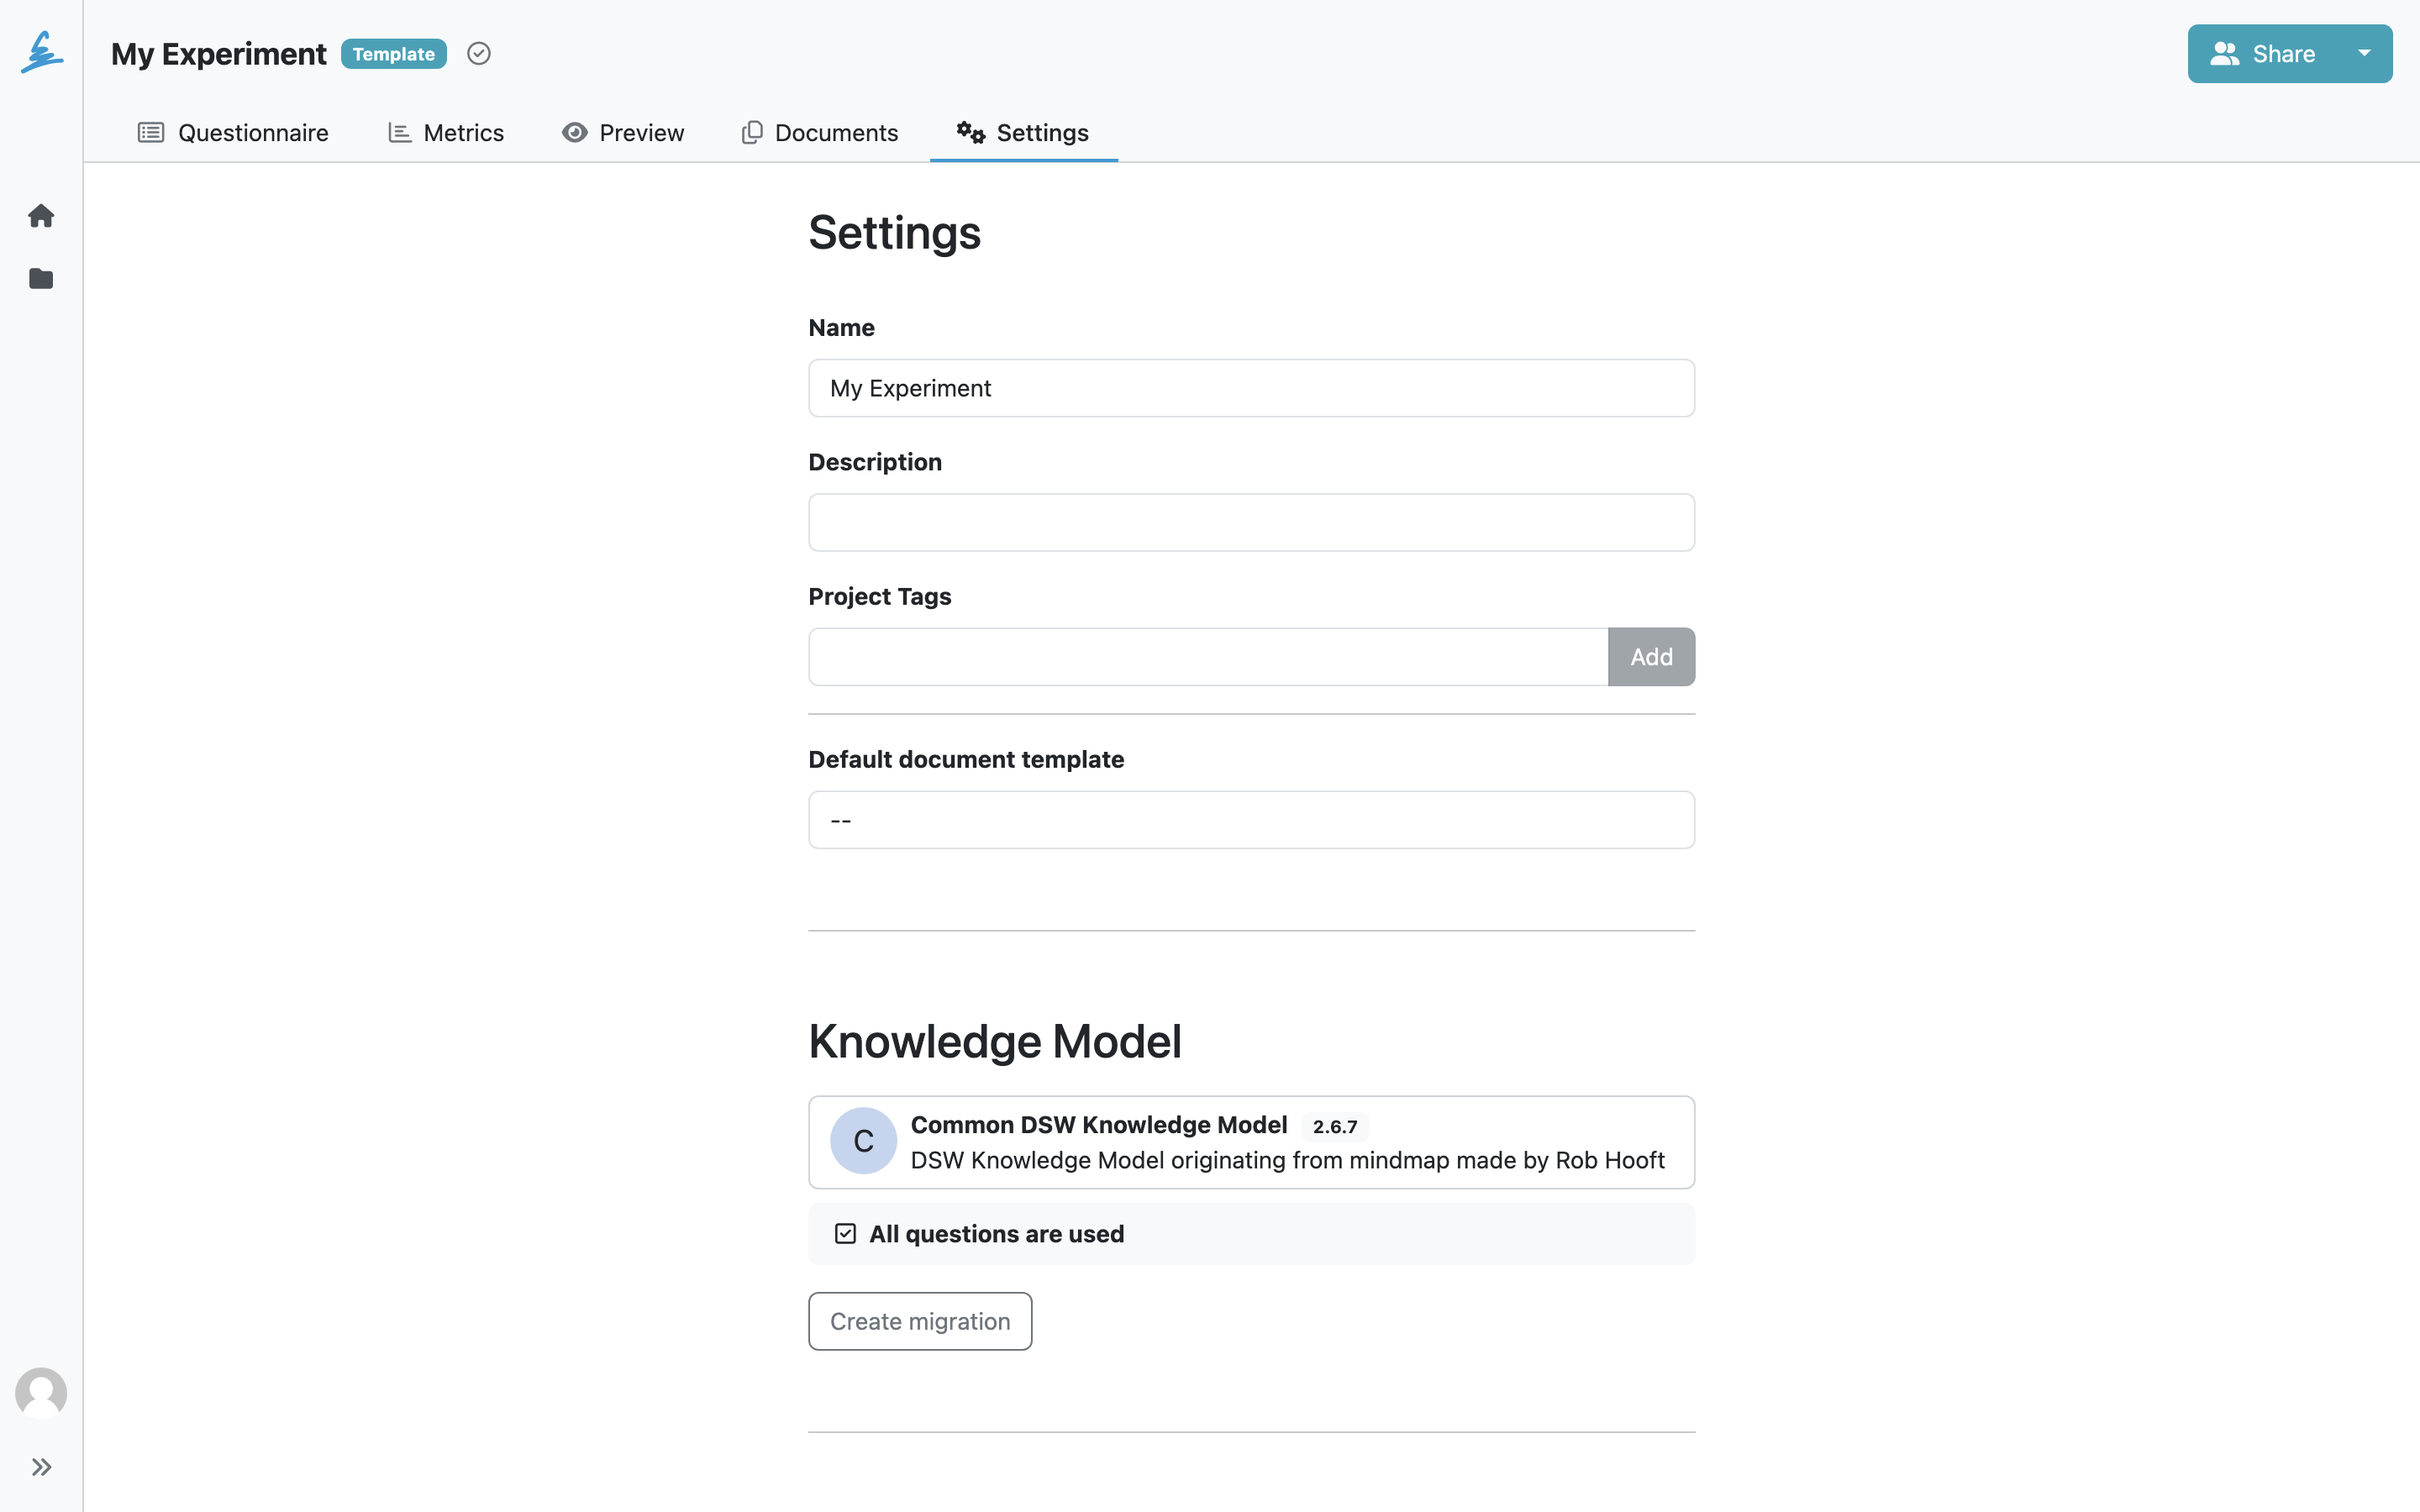The height and width of the screenshot is (1512, 2420).
Task: Click the Description input field
Action: (1251, 522)
